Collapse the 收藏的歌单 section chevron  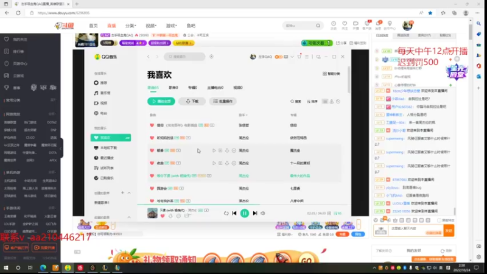pos(129,217)
